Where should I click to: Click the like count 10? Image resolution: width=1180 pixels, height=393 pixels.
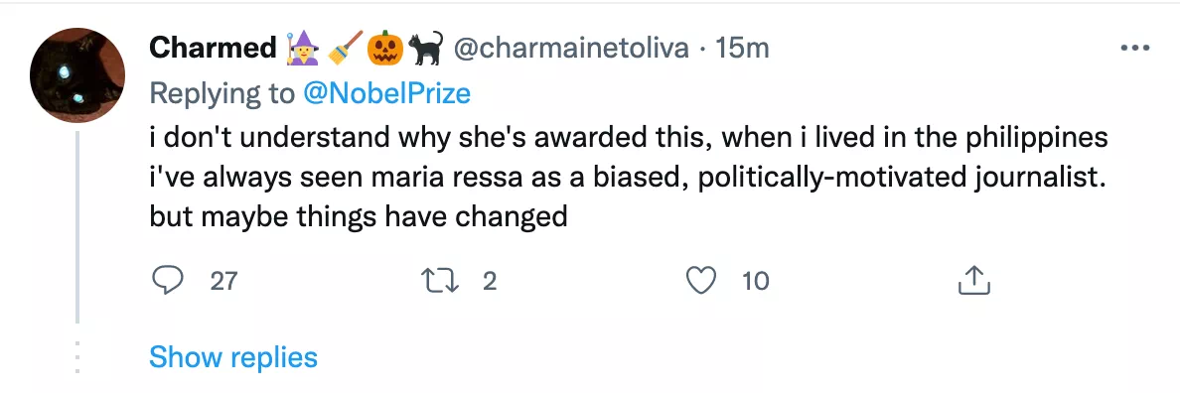(756, 281)
